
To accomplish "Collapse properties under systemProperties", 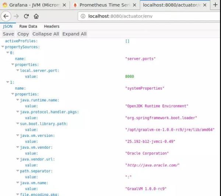I will (x=13, y=94).
